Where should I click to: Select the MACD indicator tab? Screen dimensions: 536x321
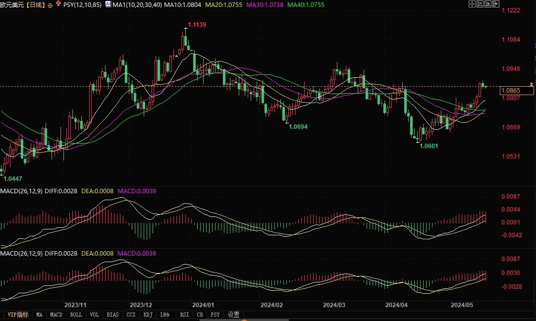pyautogui.click(x=56, y=315)
